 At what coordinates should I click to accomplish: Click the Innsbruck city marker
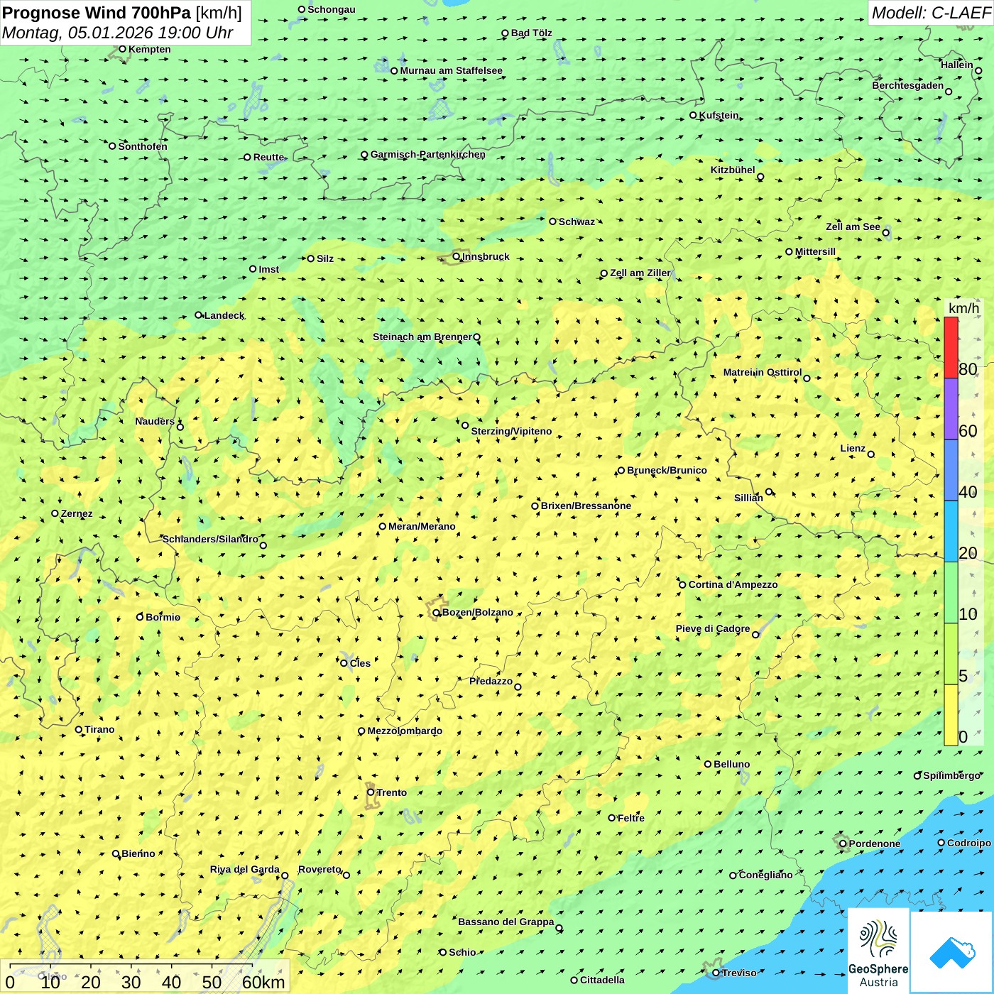(456, 256)
